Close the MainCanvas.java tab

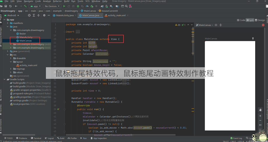click(x=101, y=15)
